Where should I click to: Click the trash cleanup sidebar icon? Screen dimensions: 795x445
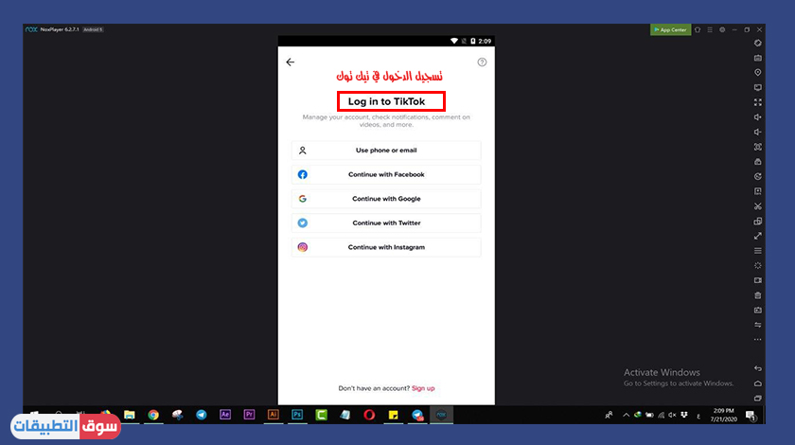(x=757, y=295)
